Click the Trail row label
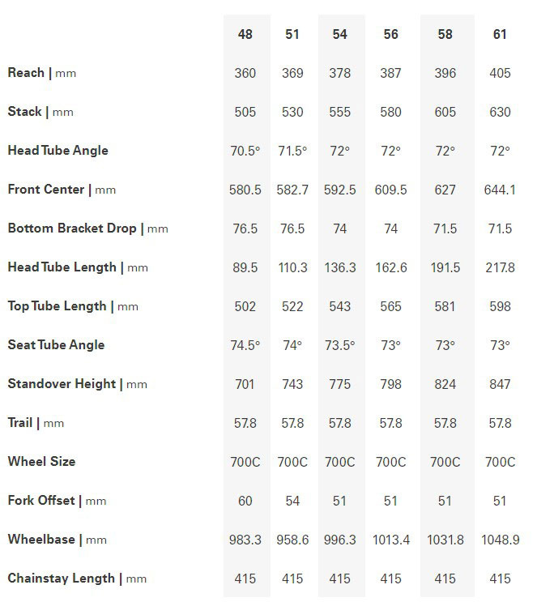The image size is (537, 602). pos(36,423)
